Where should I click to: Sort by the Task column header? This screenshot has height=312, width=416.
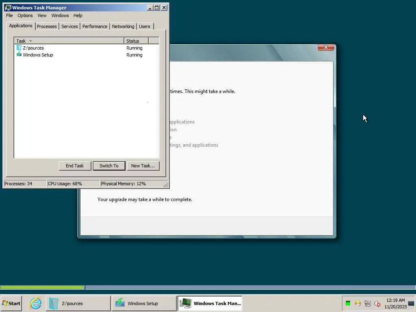point(69,41)
